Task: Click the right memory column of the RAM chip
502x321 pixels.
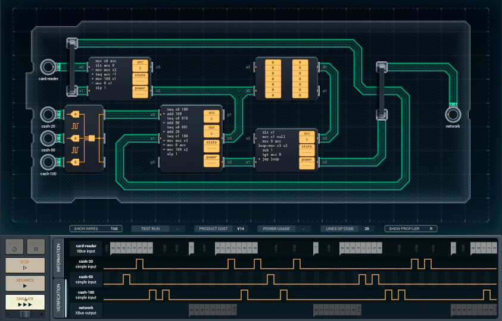Action: (x=300, y=78)
